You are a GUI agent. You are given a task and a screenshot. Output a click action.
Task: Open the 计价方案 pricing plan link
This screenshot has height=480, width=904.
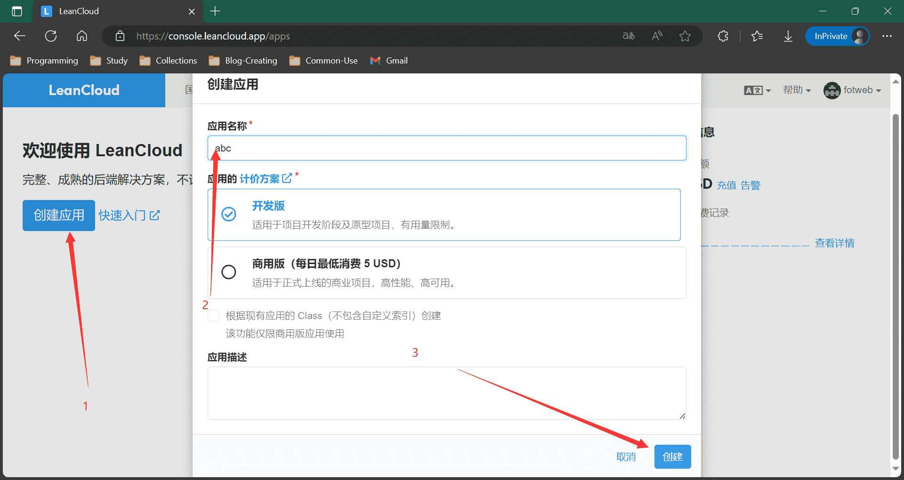click(x=259, y=179)
